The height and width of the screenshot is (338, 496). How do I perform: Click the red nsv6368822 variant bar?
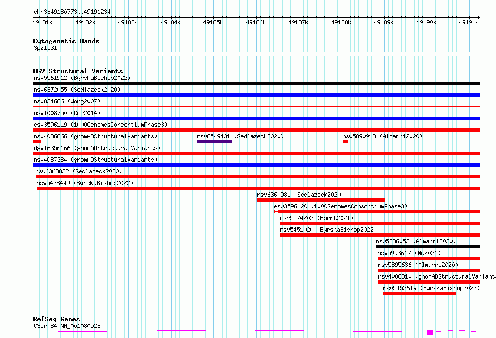(258, 177)
